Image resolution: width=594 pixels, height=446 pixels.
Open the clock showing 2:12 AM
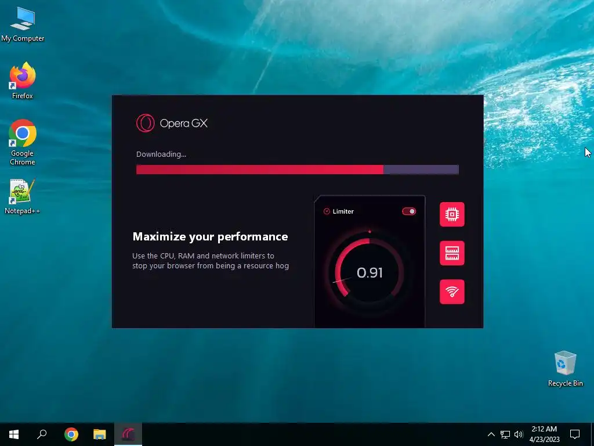tap(544, 434)
